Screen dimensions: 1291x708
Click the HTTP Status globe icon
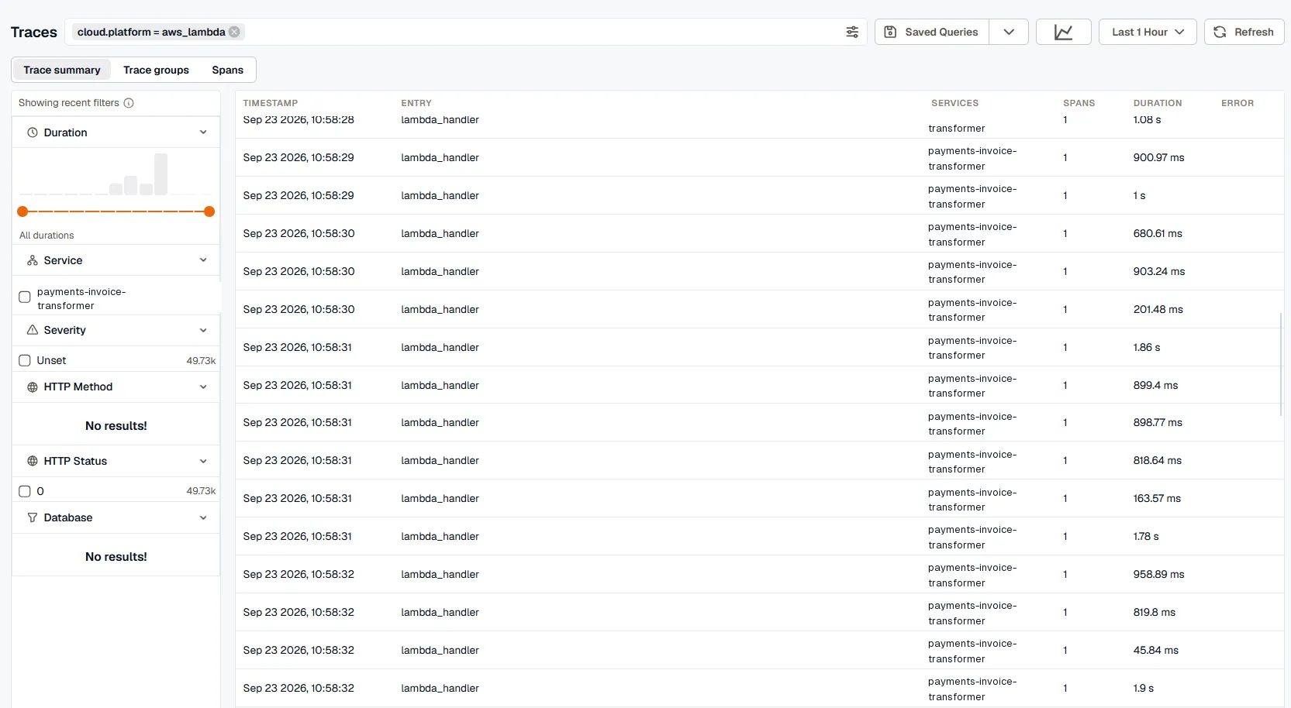point(33,461)
